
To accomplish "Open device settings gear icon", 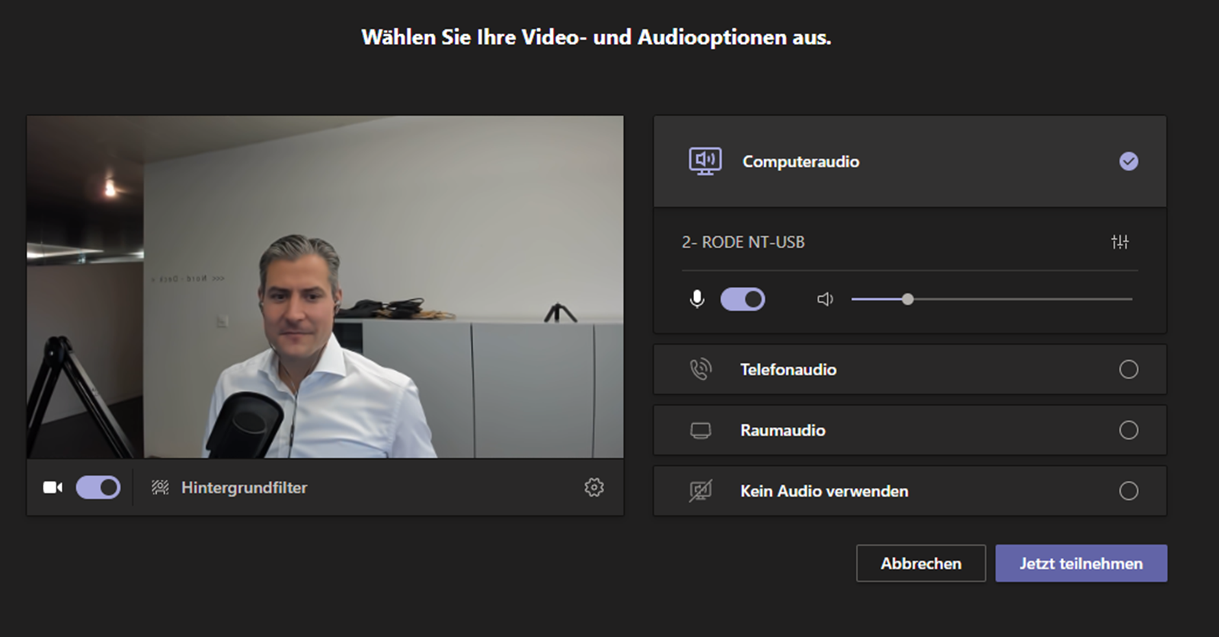I will click(x=594, y=487).
